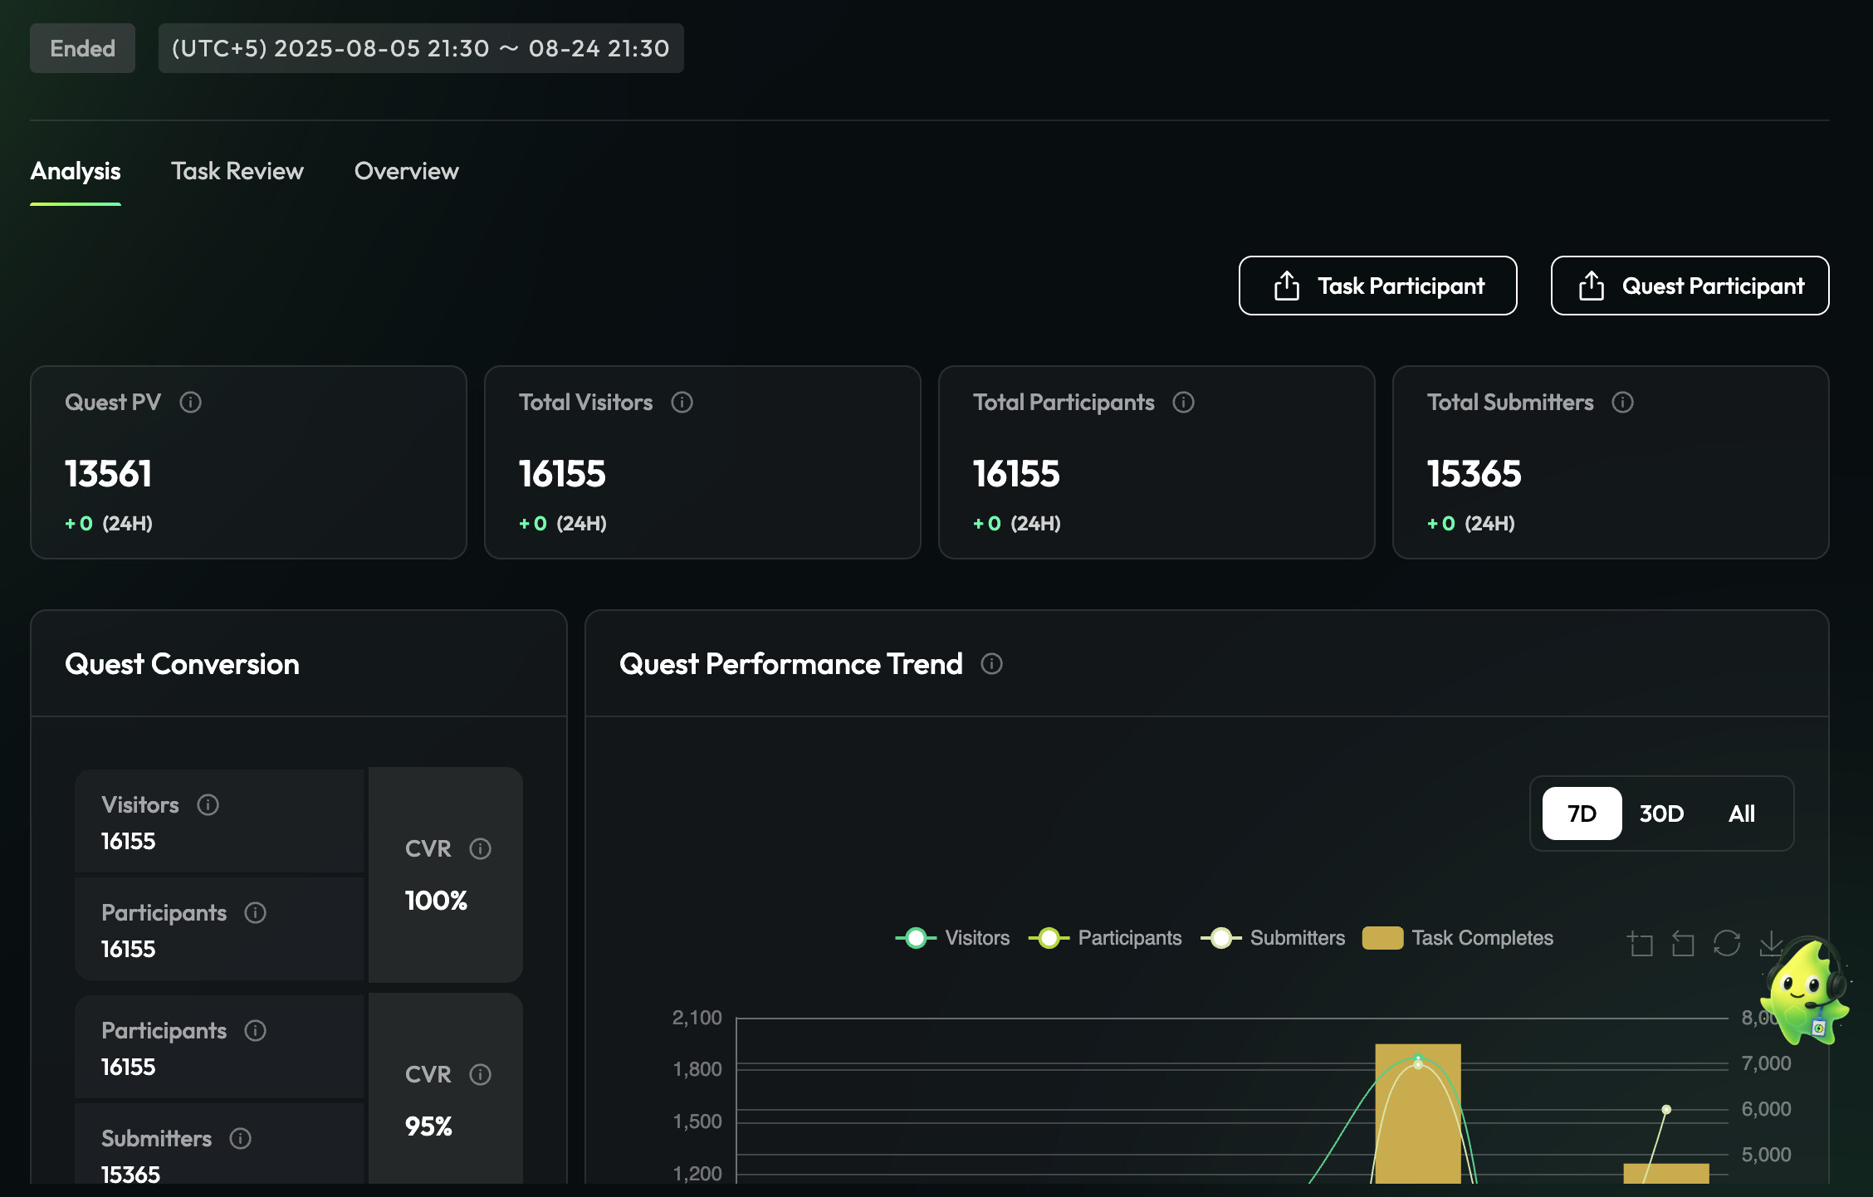Screen dimensions: 1873x1197
Task: Click the chart zoom reset icon
Action: pyautogui.click(x=1683, y=944)
